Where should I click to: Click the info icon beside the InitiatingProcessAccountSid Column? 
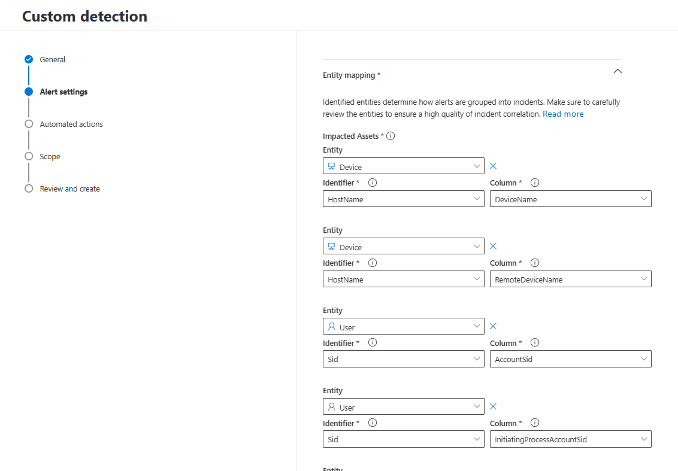pyautogui.click(x=534, y=423)
